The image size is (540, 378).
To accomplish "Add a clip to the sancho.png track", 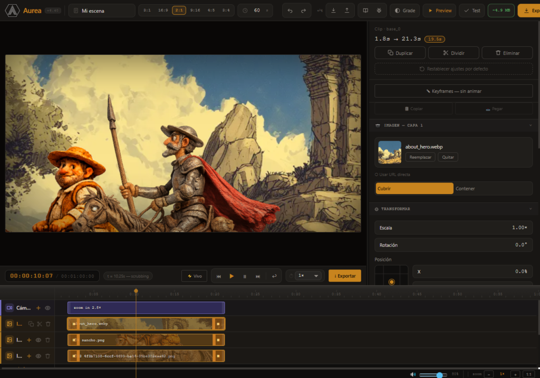I will (29, 340).
